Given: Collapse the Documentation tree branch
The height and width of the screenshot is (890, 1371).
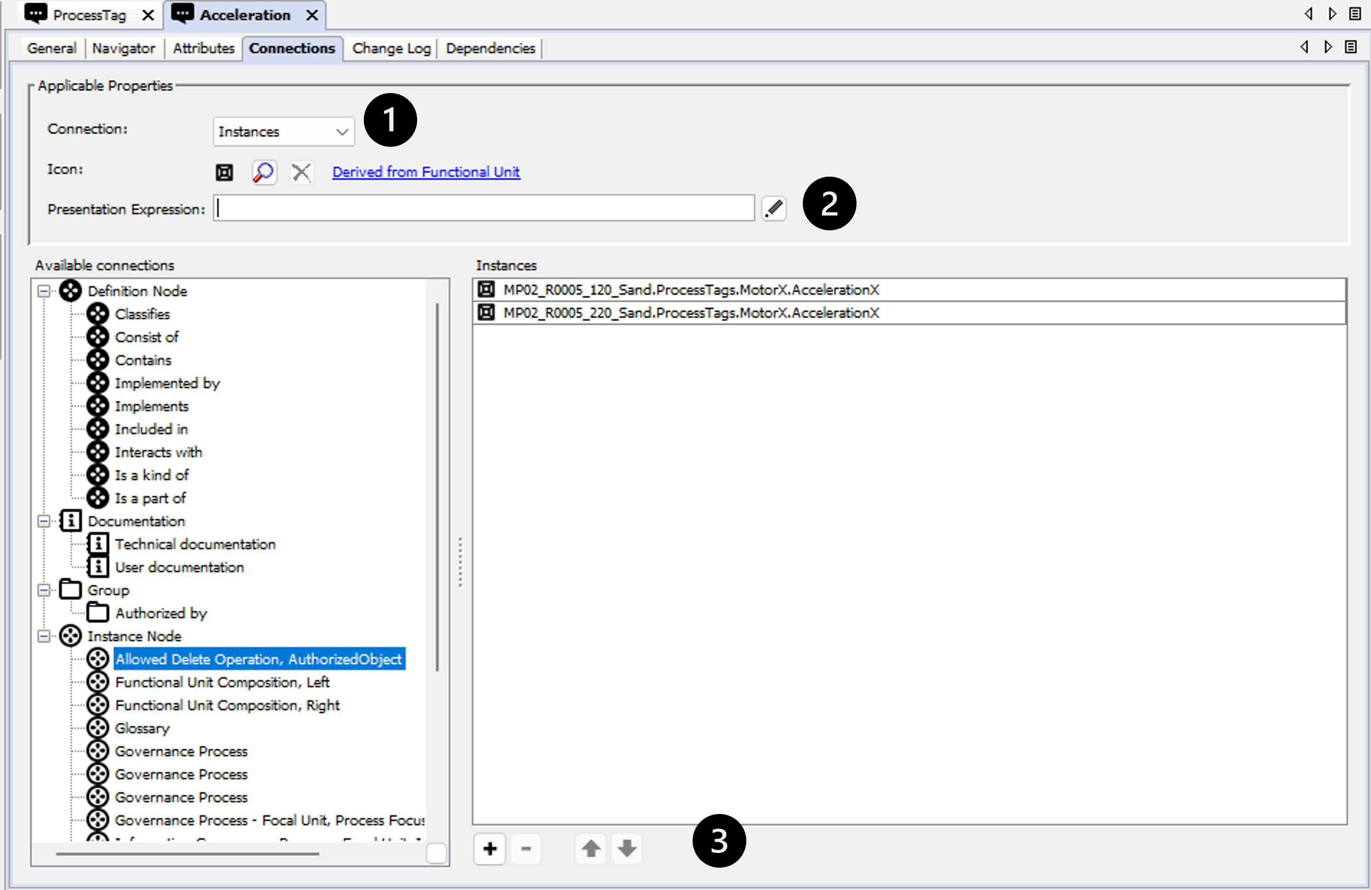Looking at the screenshot, I should [x=44, y=521].
